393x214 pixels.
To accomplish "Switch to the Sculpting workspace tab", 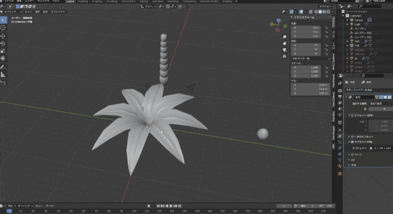I will coord(97,2).
